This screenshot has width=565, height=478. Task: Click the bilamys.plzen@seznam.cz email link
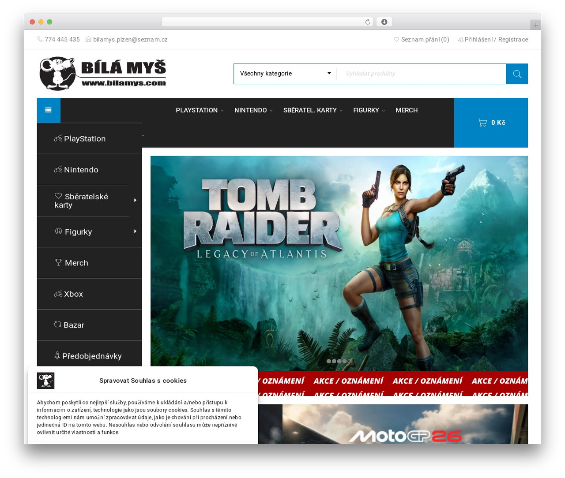click(130, 40)
